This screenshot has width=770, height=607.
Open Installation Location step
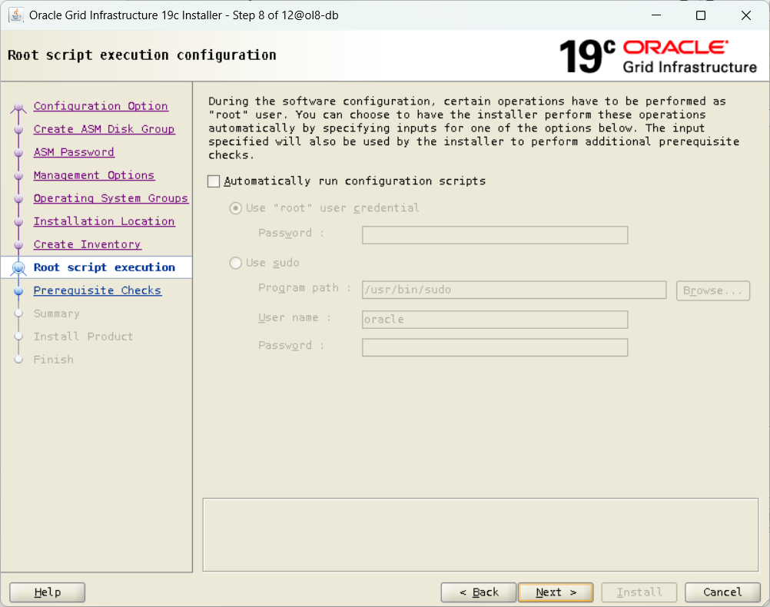pos(104,221)
